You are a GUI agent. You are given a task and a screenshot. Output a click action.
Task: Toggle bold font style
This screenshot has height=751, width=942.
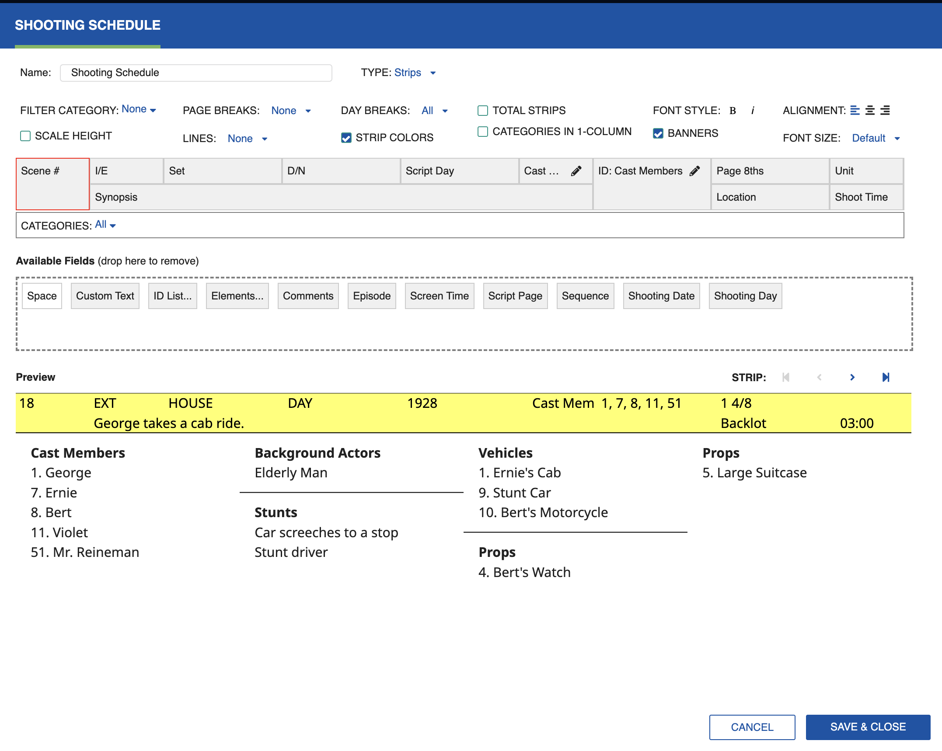[733, 111]
